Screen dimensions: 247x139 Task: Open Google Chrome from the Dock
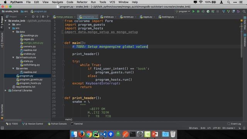pos(89,134)
